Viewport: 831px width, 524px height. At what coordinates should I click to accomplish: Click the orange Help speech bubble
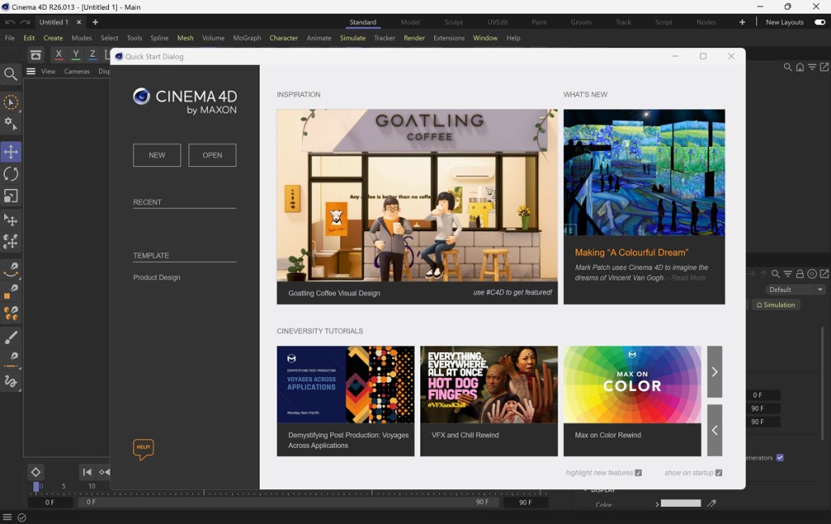click(144, 449)
